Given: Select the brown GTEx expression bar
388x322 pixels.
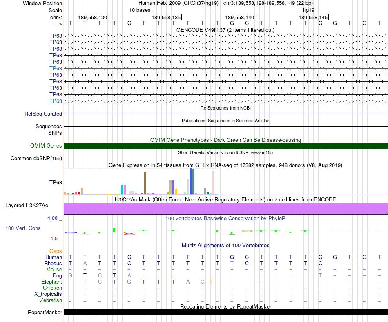Looking at the screenshot, I should click(145, 183).
